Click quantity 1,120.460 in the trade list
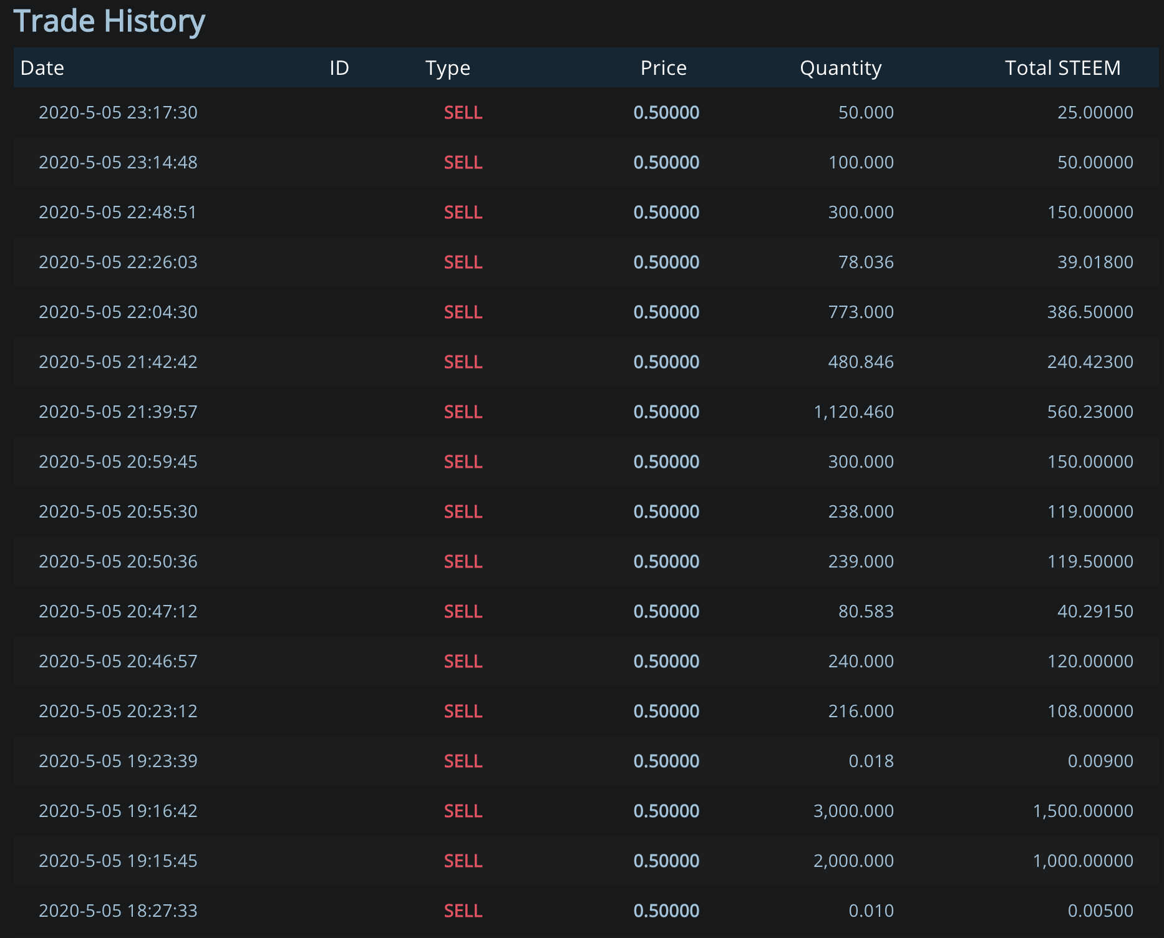The image size is (1164, 938). [x=853, y=412]
